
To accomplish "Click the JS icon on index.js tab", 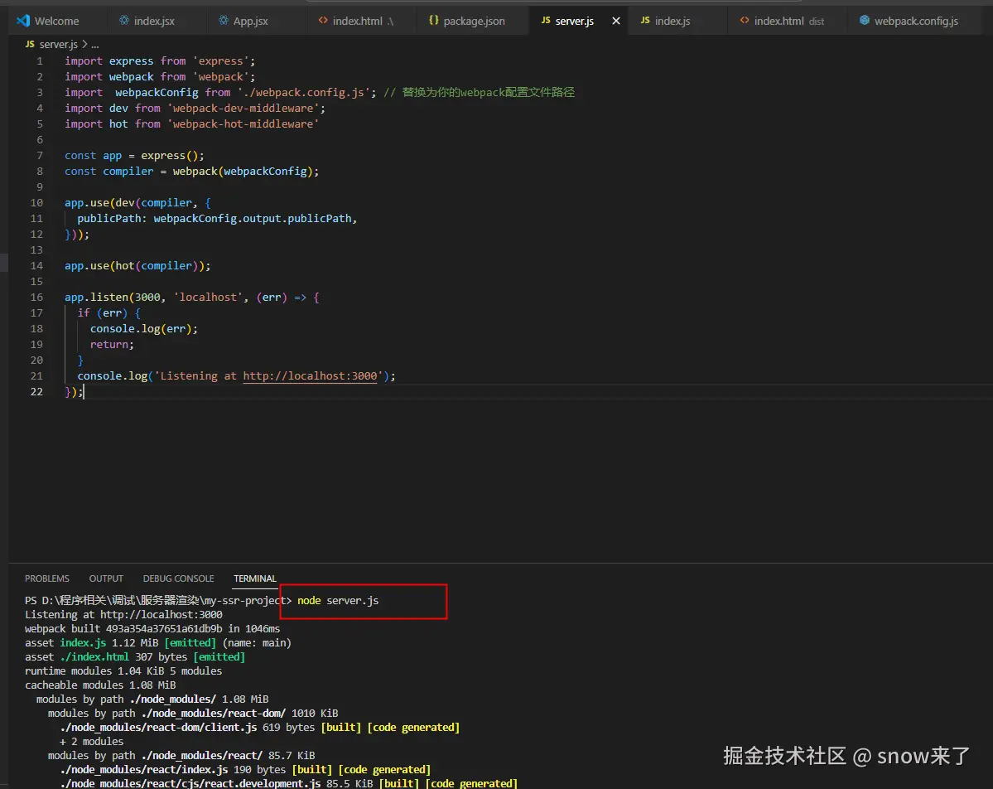I will point(644,20).
